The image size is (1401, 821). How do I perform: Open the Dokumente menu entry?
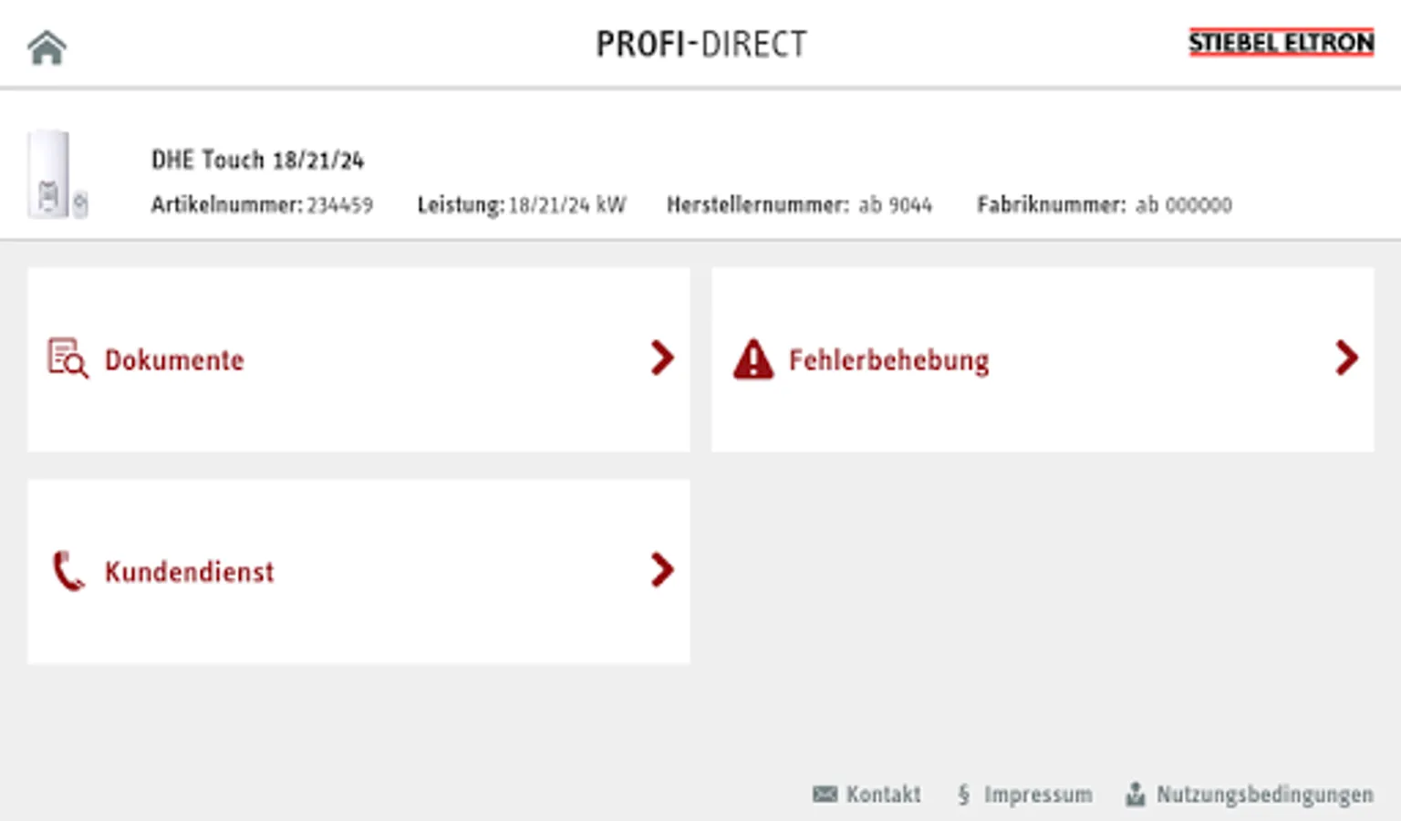tap(358, 359)
